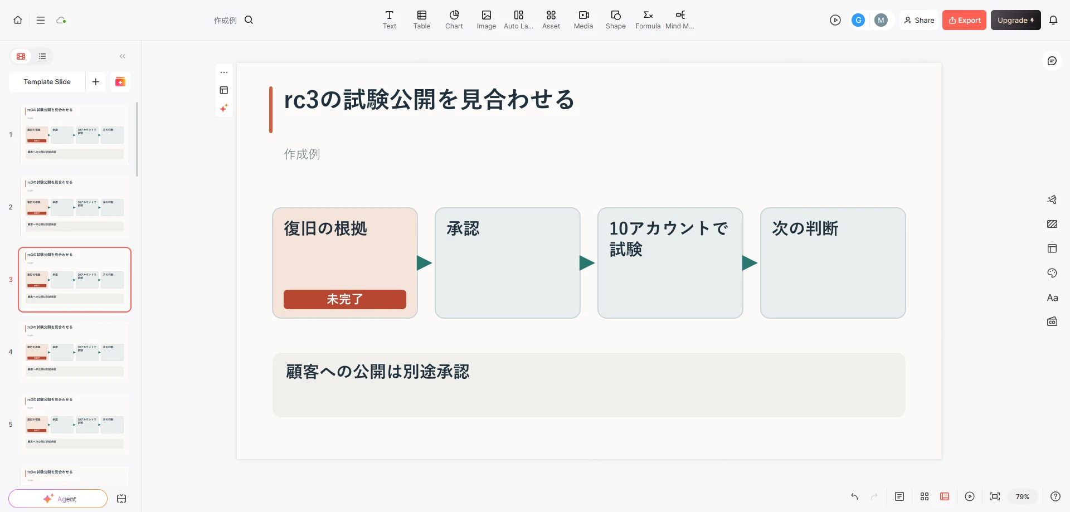
Task: Select slide 2 thumbnail
Action: point(75,207)
